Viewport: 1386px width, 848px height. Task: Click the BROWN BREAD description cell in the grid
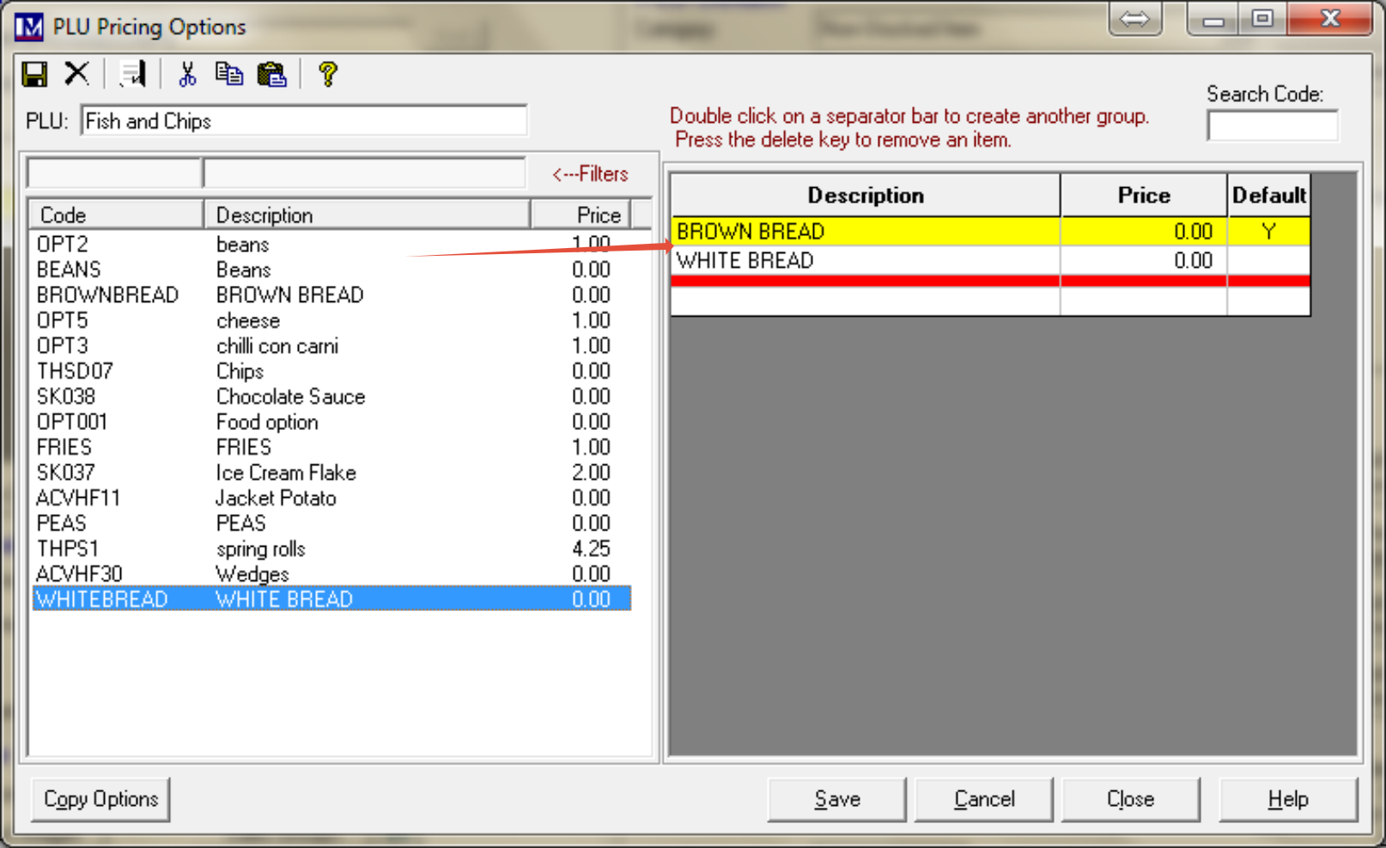(866, 232)
